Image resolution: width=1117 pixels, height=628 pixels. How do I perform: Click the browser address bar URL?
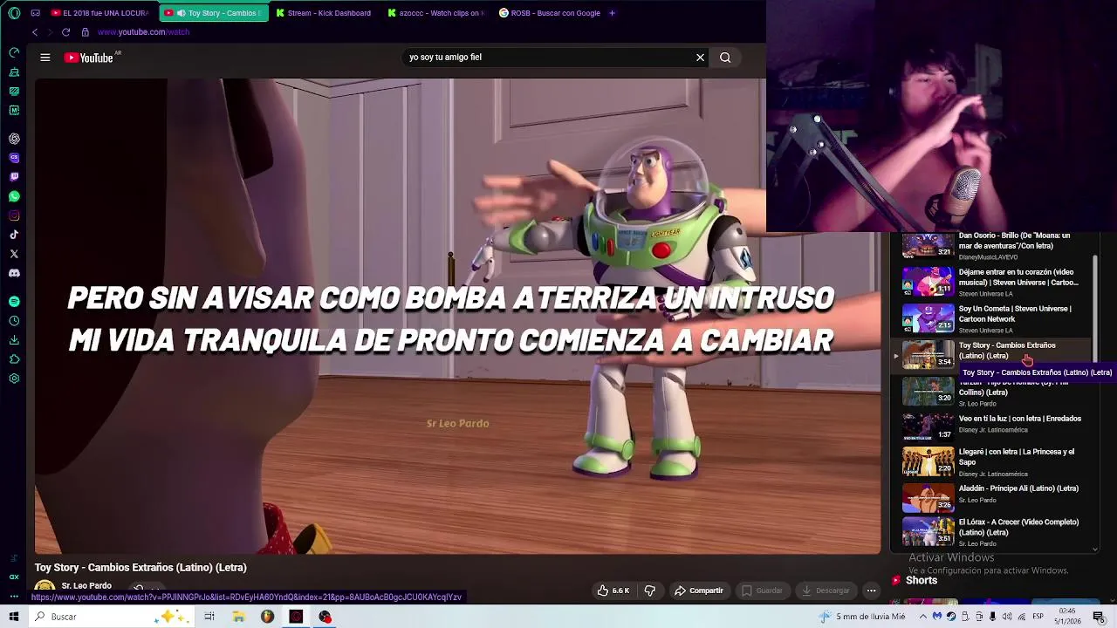(143, 32)
